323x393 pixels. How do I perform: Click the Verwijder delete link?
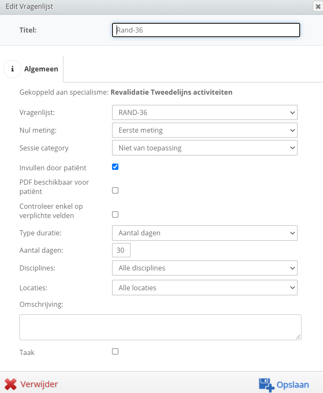click(39, 384)
